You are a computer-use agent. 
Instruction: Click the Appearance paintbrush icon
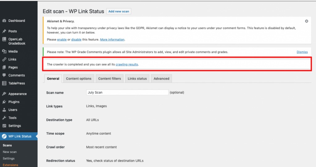click(4, 94)
